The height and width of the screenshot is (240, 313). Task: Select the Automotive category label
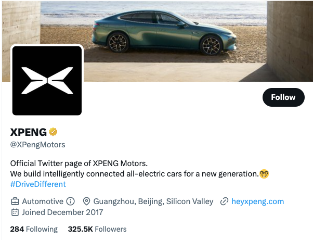(43, 201)
